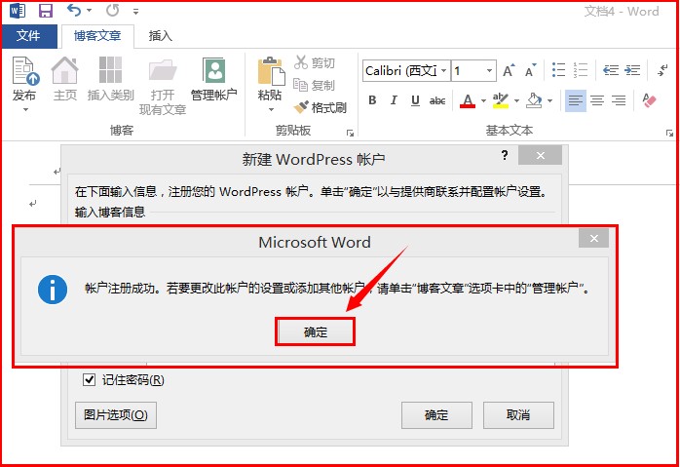Switch to the 插入 tab
This screenshot has width=680, height=467.
[x=160, y=36]
